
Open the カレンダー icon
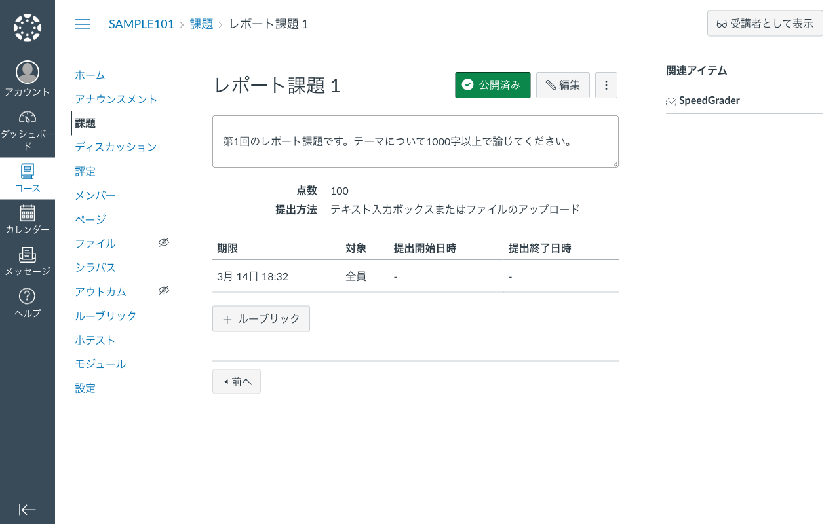tap(27, 213)
